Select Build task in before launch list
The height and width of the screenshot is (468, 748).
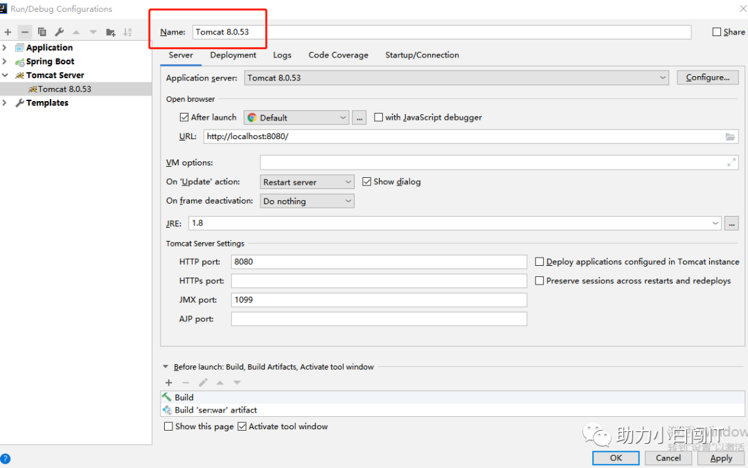pyautogui.click(x=452, y=397)
